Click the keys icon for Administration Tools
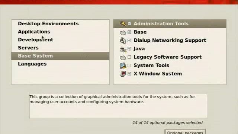The image size is (238, 134). click(x=123, y=24)
